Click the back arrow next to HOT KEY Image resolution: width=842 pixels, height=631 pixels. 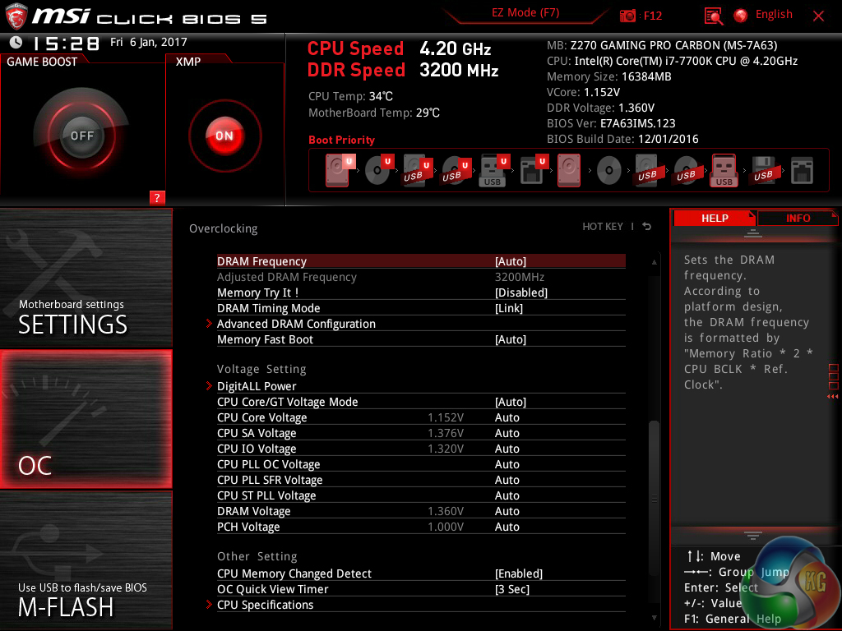[x=646, y=227]
